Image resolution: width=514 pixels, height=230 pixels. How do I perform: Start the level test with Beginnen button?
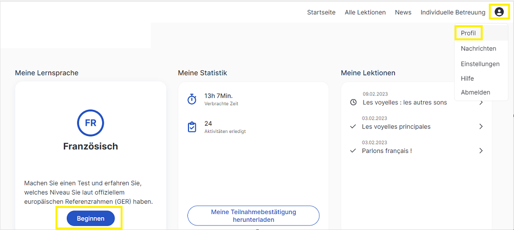(x=90, y=219)
